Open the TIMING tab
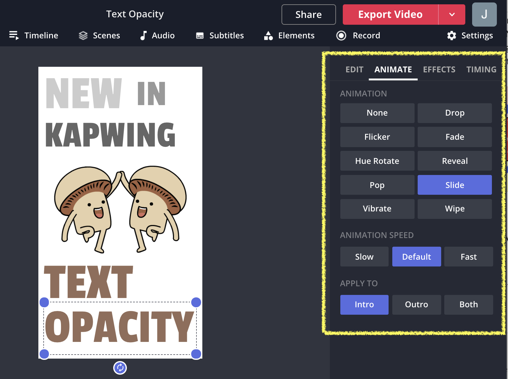The width and height of the screenshot is (508, 379). (x=481, y=70)
